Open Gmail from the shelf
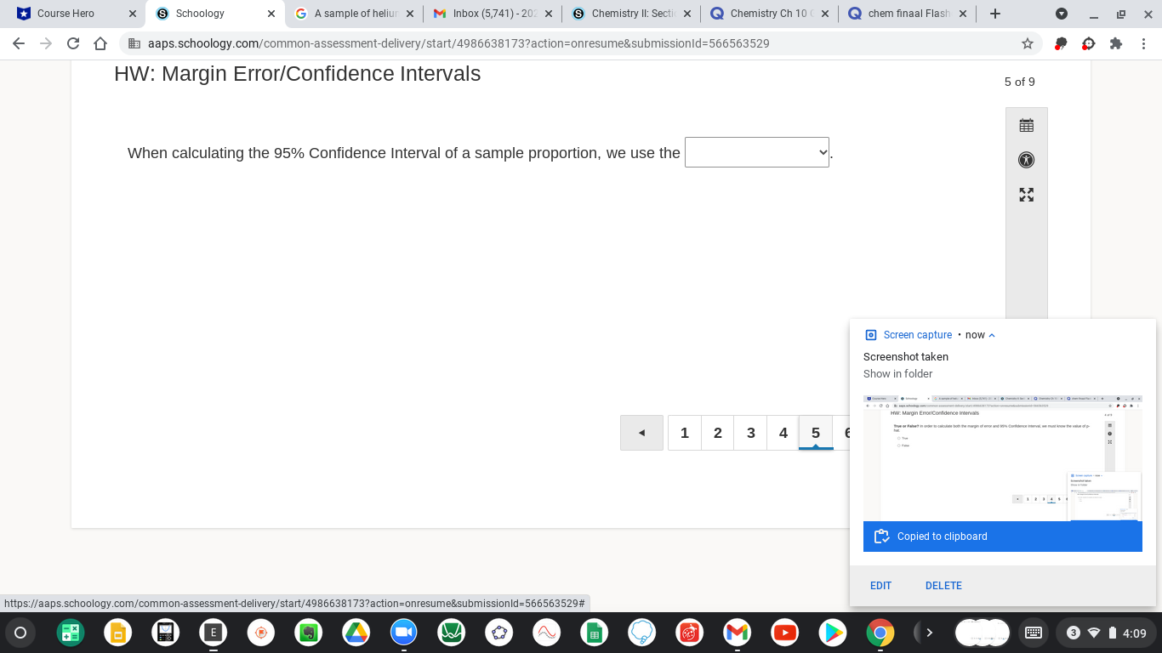Screen dimensions: 1162x653 (737, 633)
